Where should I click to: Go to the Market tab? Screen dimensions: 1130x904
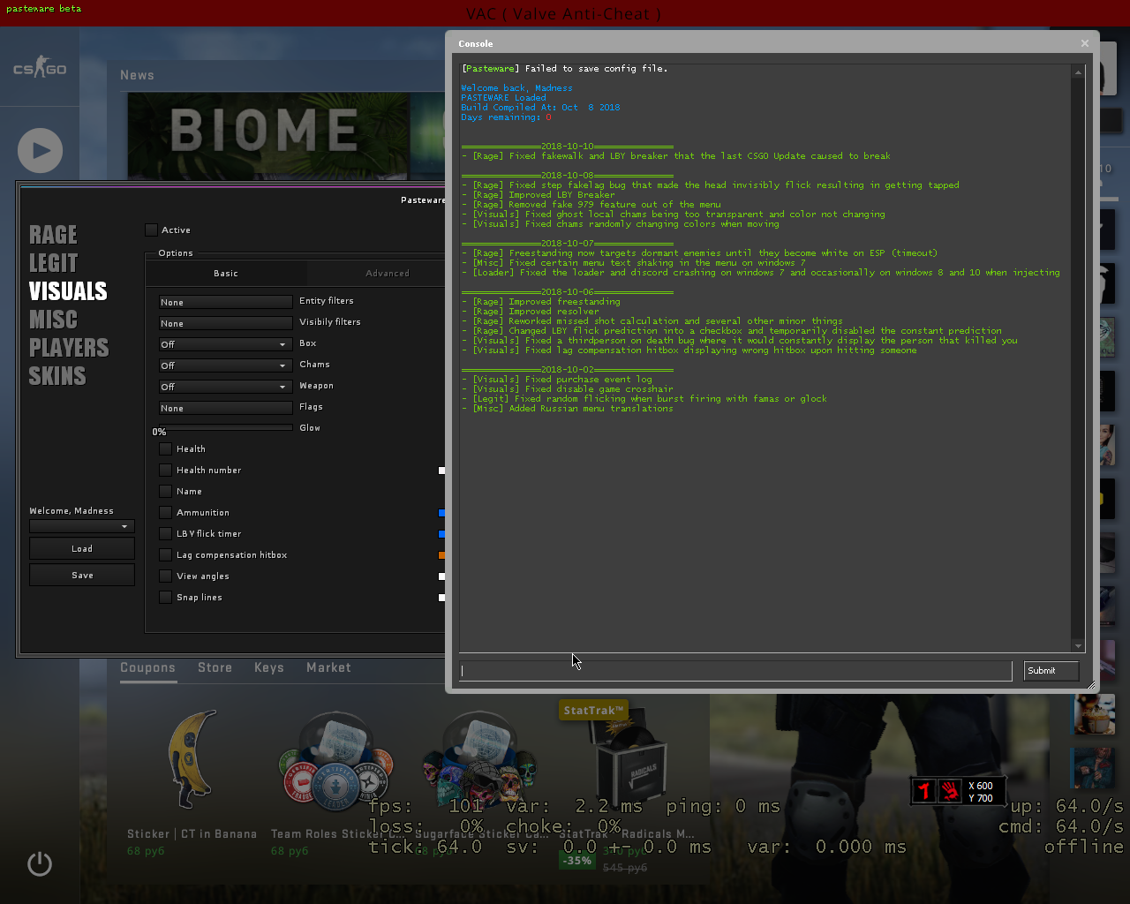[x=328, y=668]
